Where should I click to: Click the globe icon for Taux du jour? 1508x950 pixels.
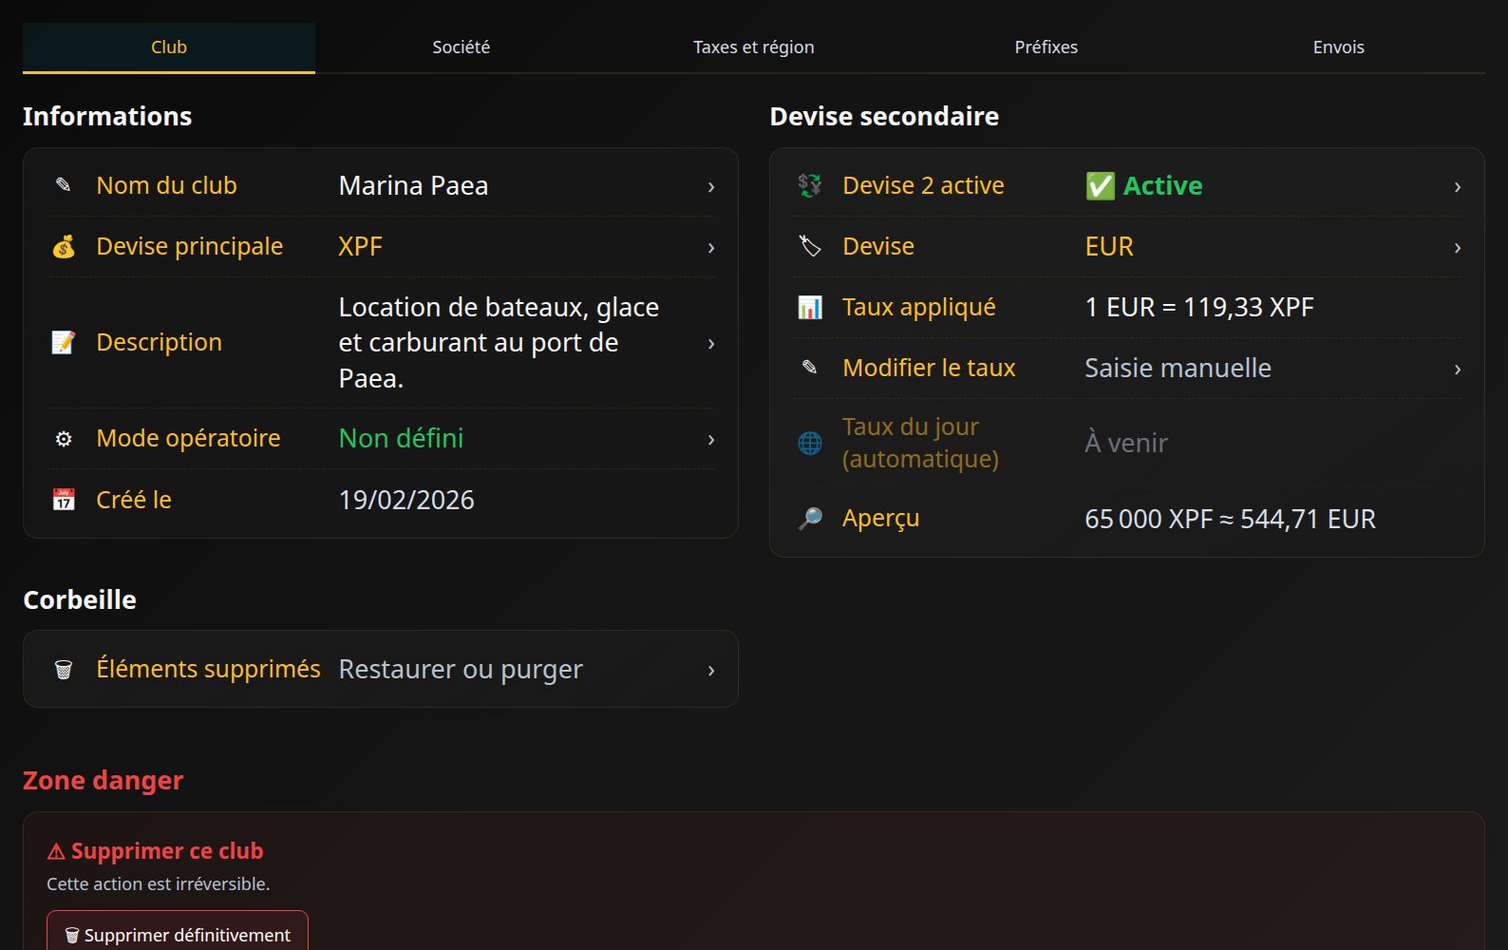tap(810, 443)
